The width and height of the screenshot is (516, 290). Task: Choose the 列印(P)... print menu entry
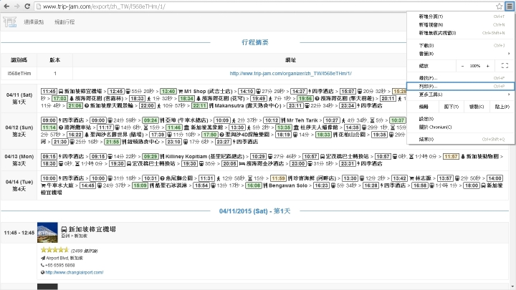tap(461, 86)
